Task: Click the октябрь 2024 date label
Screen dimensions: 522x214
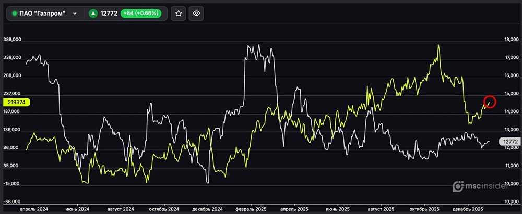Action: point(164,209)
